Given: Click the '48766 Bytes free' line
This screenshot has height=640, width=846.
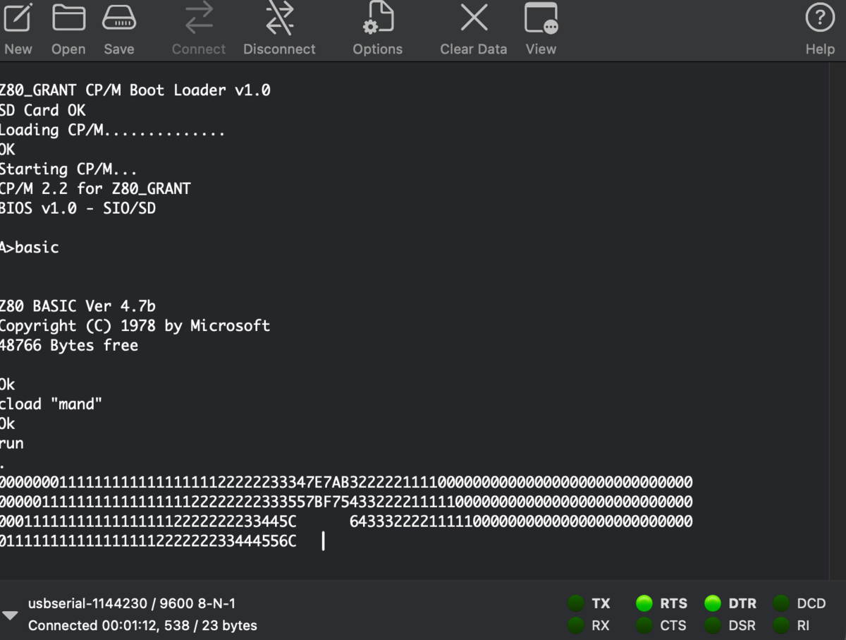Looking at the screenshot, I should 68,346.
